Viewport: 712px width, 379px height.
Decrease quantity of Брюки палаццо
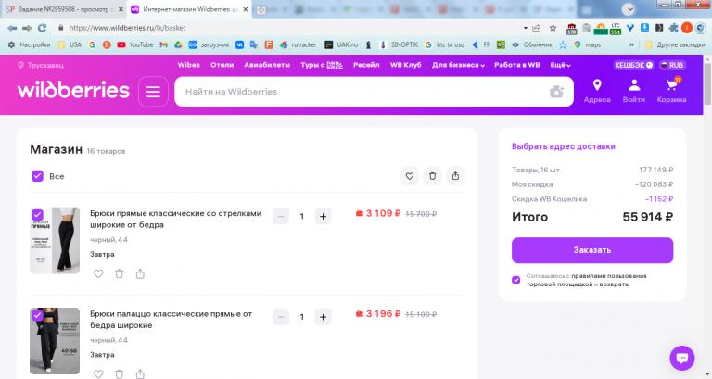tap(281, 317)
